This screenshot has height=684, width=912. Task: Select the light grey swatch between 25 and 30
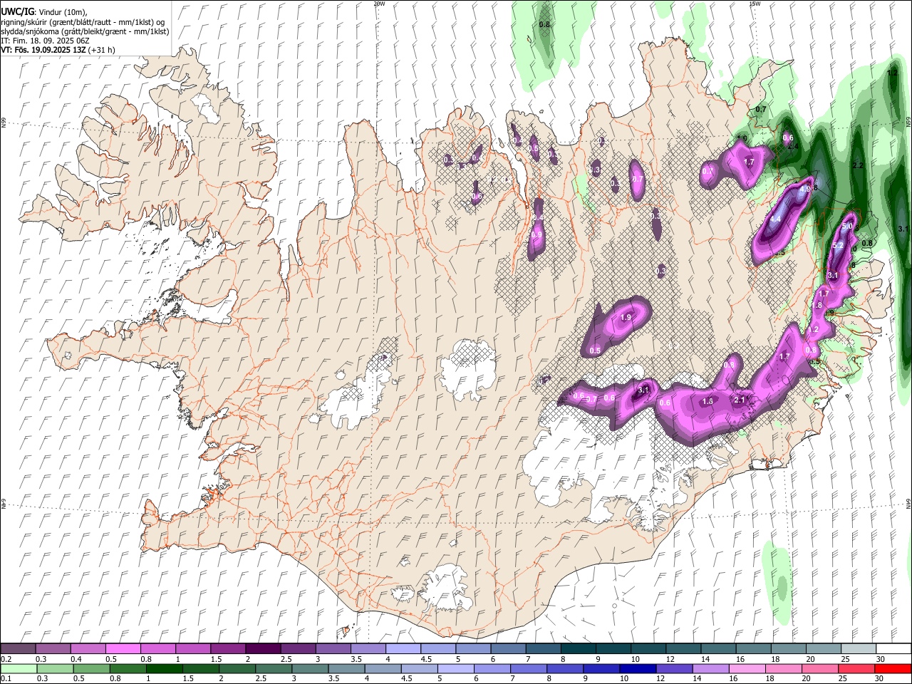tap(859, 648)
